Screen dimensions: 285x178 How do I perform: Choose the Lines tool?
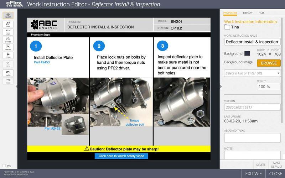click(x=8, y=32)
